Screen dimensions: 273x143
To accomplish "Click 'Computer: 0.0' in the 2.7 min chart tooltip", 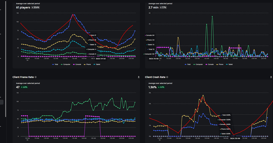I will pyautogui.click(x=149, y=54).
